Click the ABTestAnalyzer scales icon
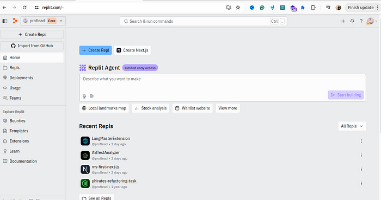381x200 pixels. [x=85, y=155]
